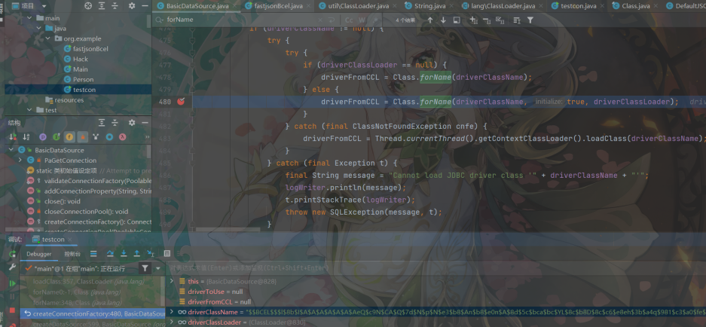The image size is (706, 327).
Task: Add selection for next occurrence icon
Action: pos(472,20)
